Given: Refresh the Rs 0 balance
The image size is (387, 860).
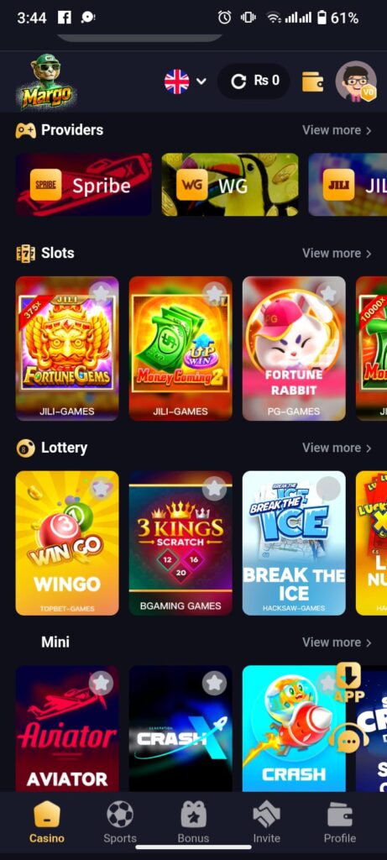Looking at the screenshot, I should click(x=238, y=81).
